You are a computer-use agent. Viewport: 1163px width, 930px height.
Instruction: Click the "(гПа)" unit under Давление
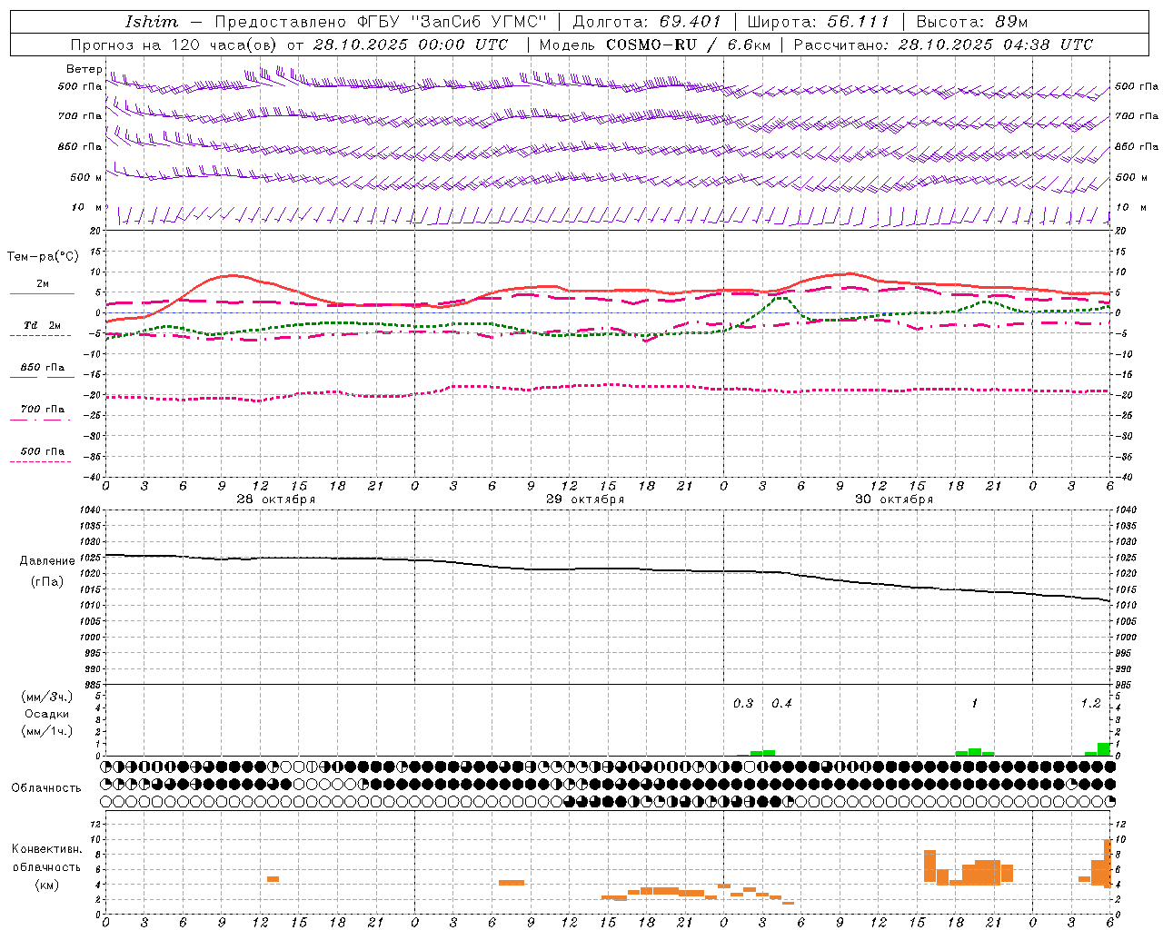47,582
